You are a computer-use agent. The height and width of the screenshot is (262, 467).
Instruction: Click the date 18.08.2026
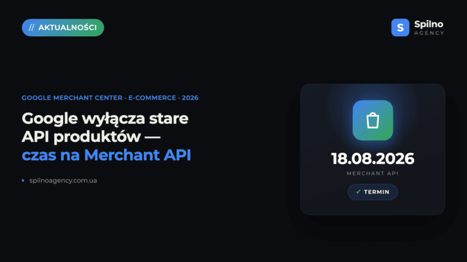point(373,159)
